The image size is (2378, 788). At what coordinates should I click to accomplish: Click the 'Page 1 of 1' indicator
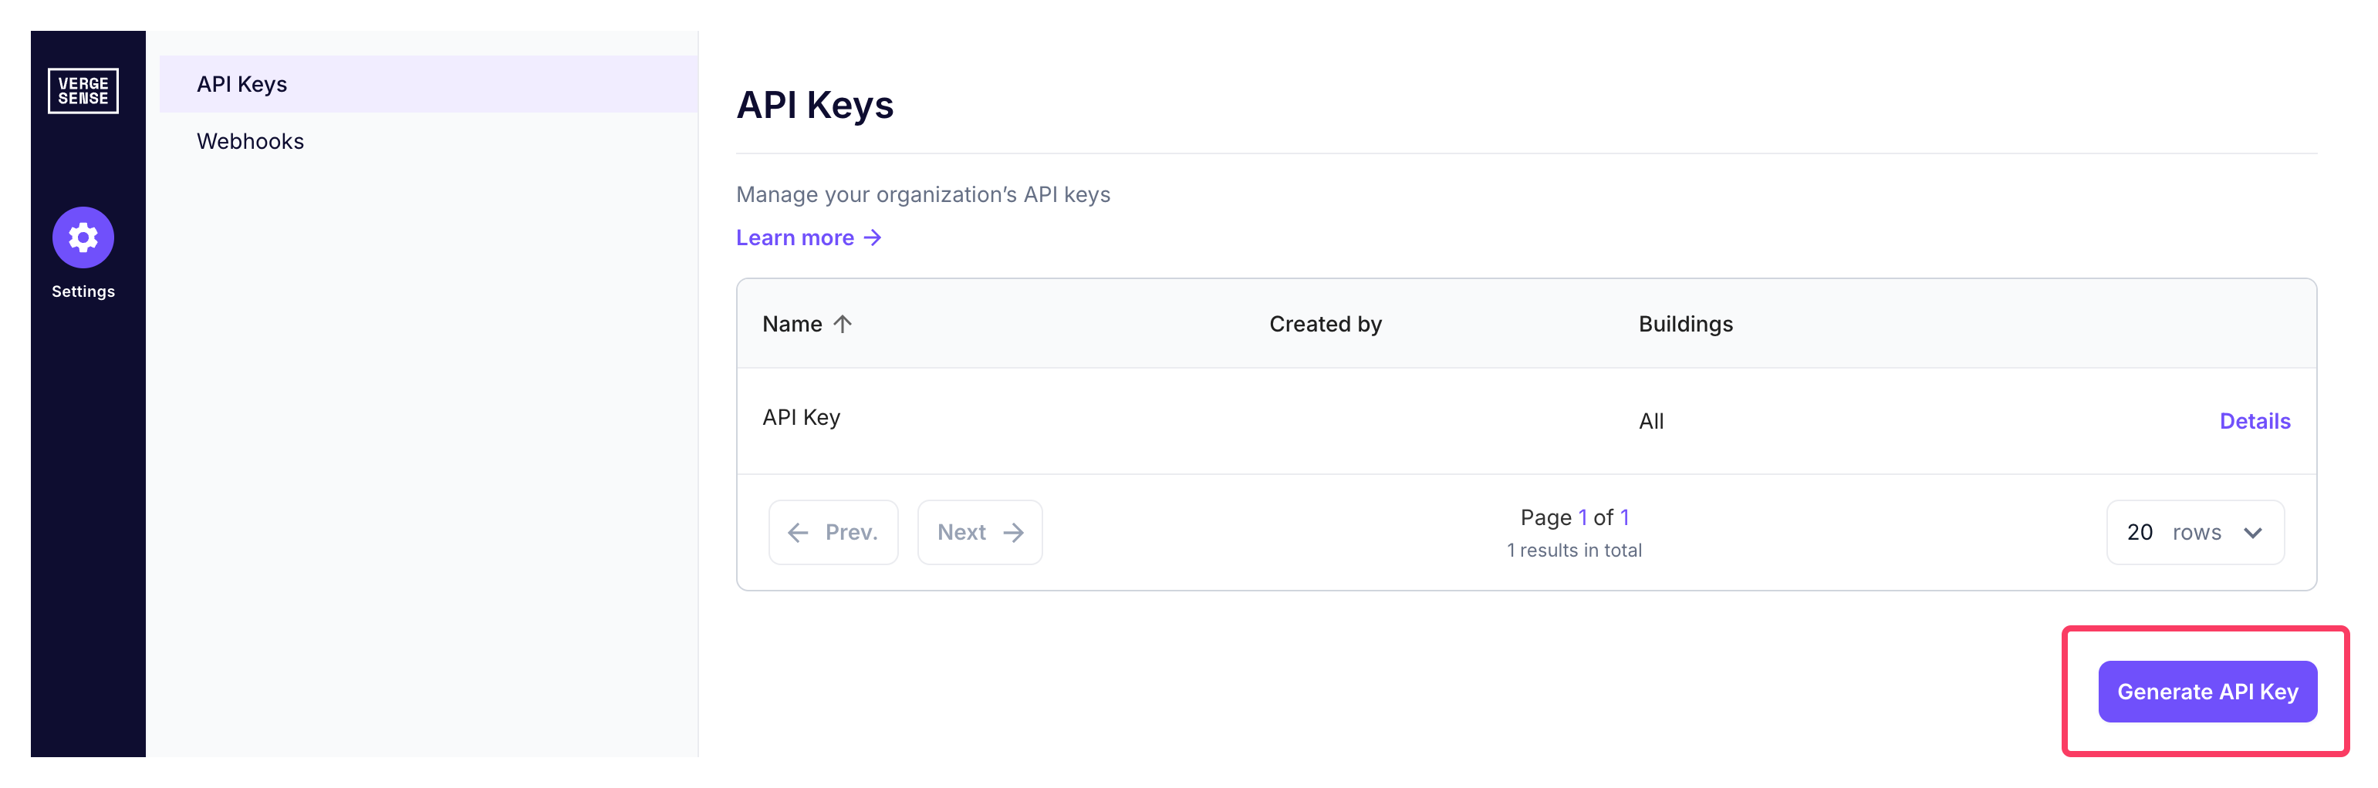pyautogui.click(x=1574, y=517)
